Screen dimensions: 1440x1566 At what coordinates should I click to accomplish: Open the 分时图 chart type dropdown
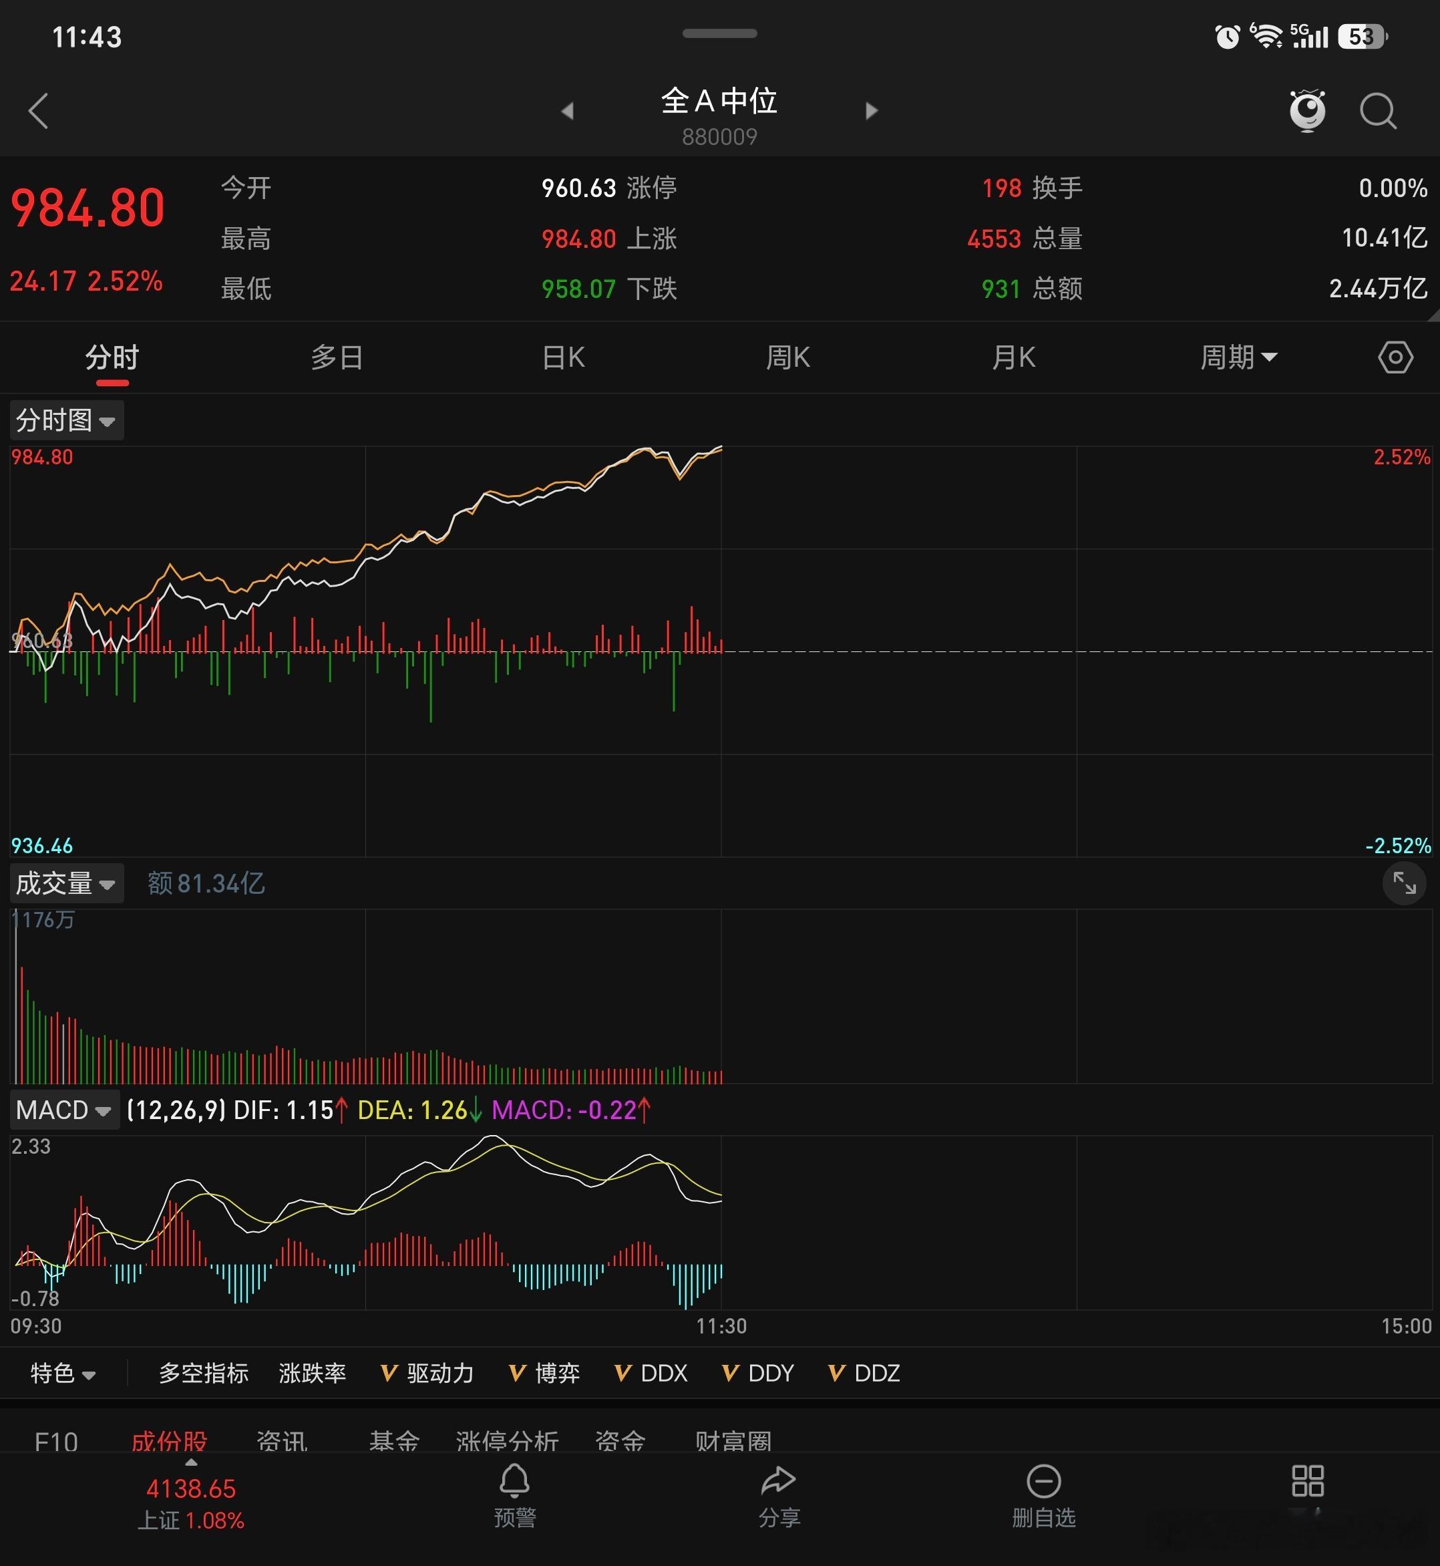click(66, 420)
